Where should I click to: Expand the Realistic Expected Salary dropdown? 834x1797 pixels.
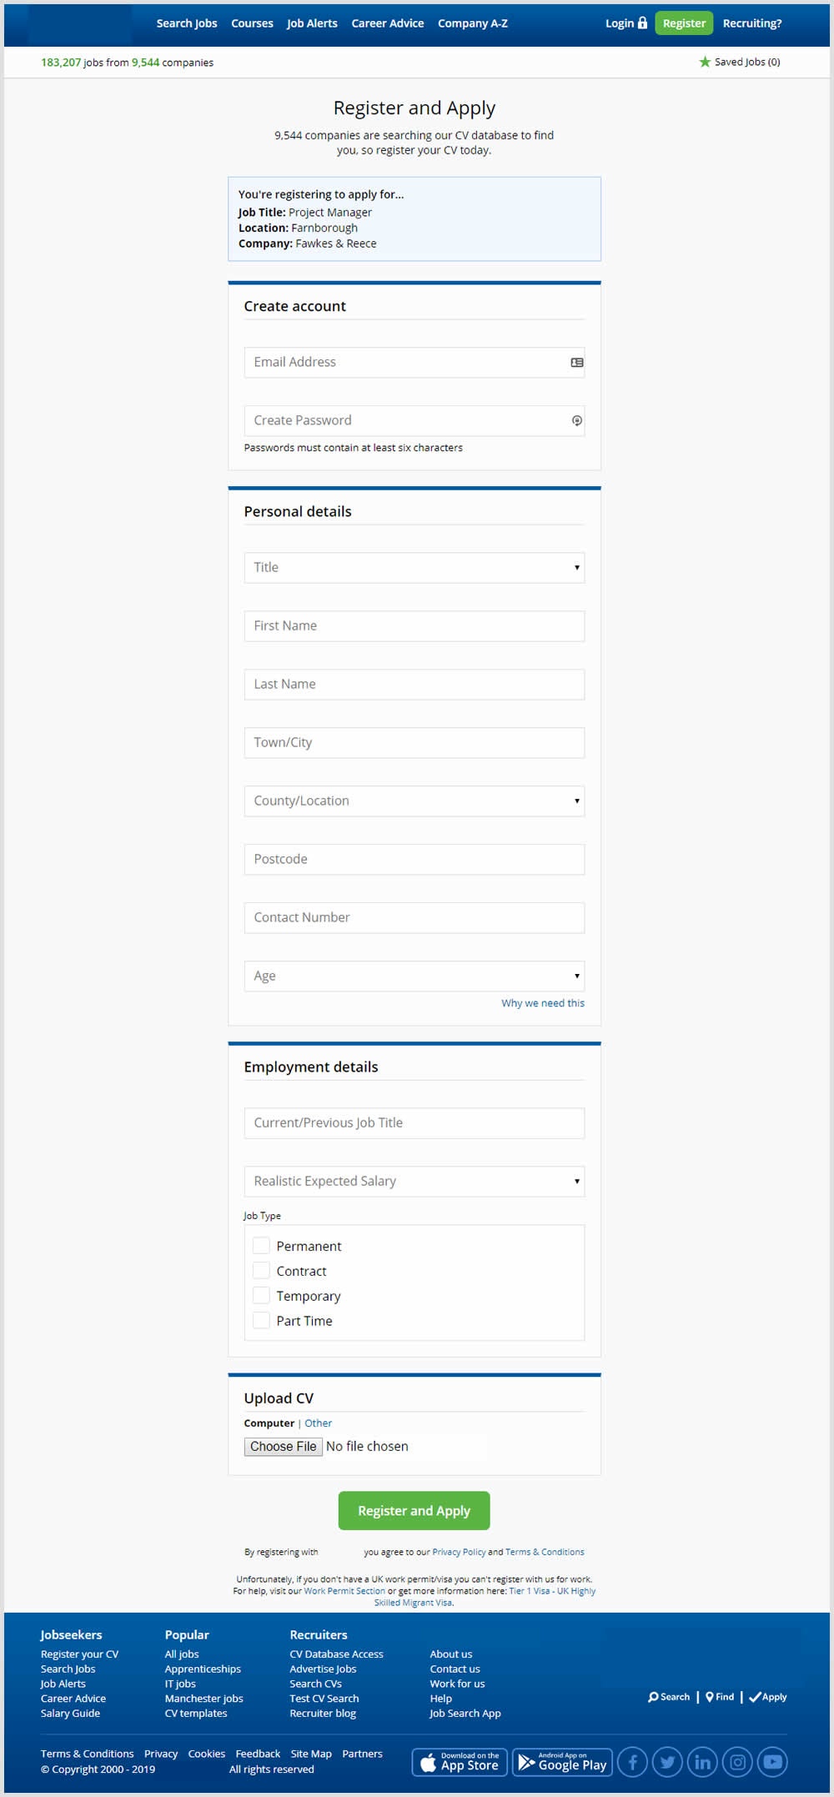coord(414,1182)
